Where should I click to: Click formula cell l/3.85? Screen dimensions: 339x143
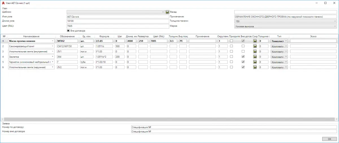click(104, 41)
